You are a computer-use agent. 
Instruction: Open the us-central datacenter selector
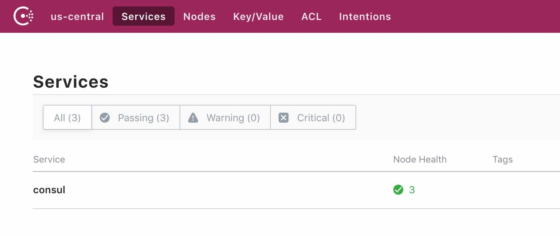click(x=77, y=16)
